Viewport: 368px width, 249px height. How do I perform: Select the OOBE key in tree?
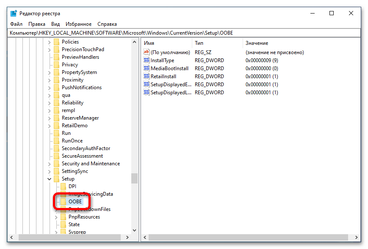pos(75,202)
